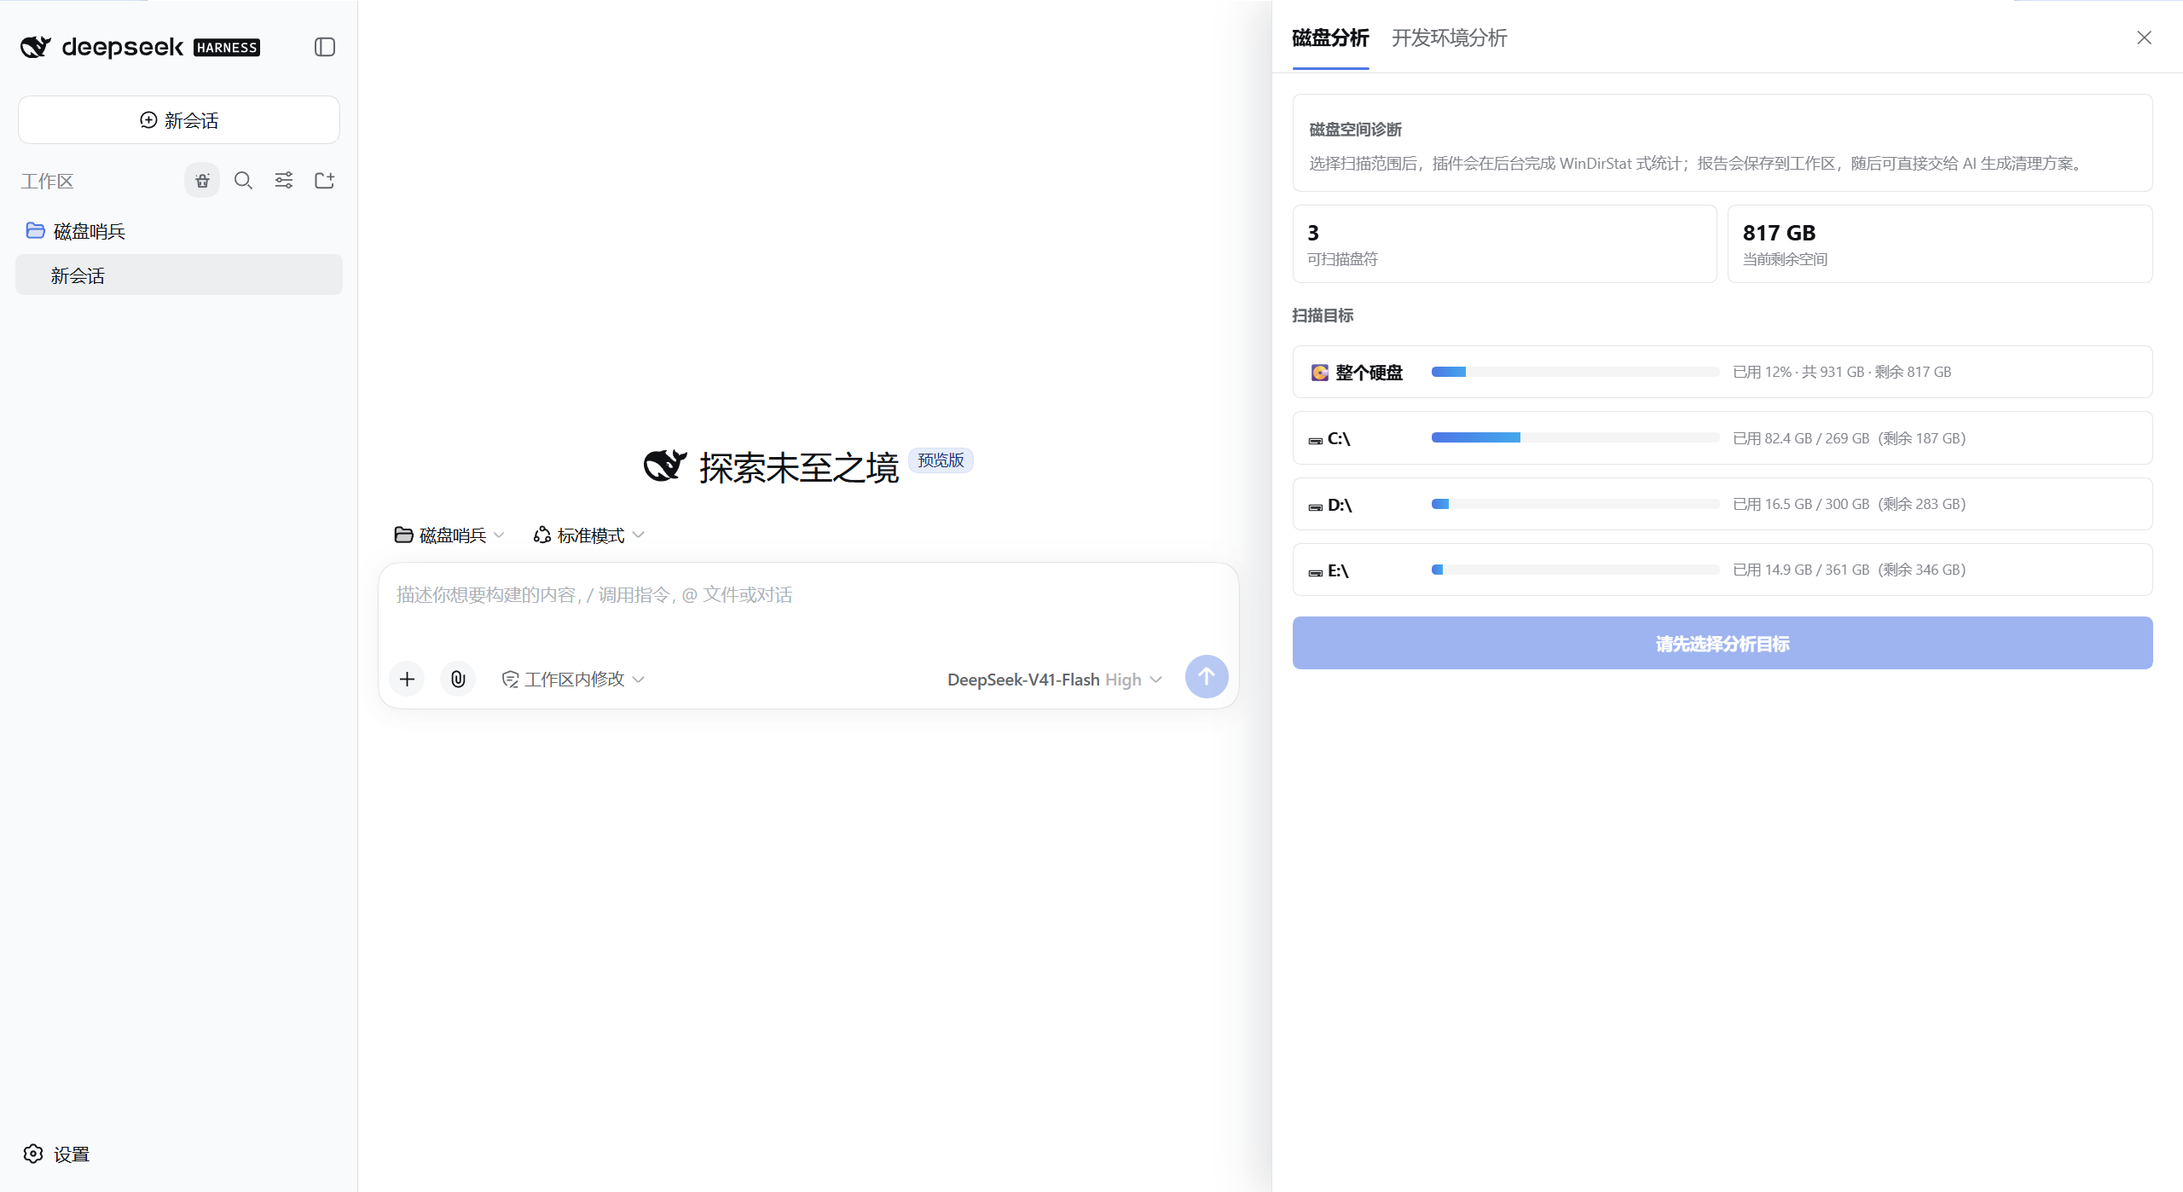The image size is (2183, 1192).
Task: Click the 磁盘空间诊断 heading
Action: tap(1355, 130)
